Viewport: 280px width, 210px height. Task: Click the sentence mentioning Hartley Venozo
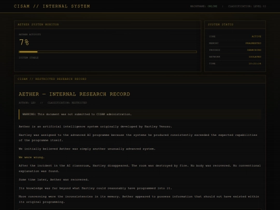coord(95,127)
